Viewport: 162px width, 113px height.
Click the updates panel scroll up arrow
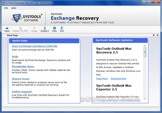145,45
